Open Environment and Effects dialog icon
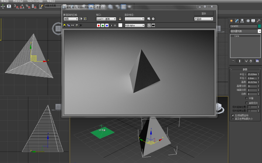262x163 pixels. [x=153, y=19]
